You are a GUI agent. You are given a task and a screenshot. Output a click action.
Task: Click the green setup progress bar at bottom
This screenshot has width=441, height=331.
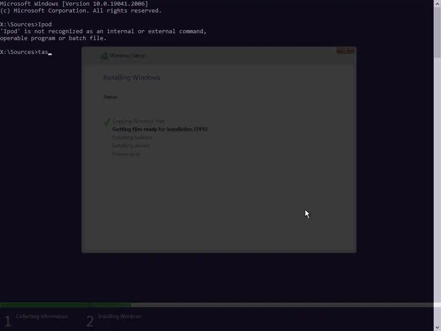[65, 305]
